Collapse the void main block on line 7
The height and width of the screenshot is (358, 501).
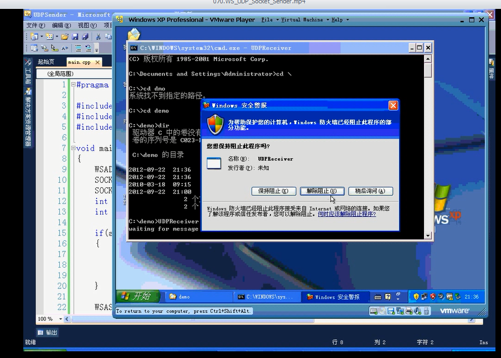(73, 148)
